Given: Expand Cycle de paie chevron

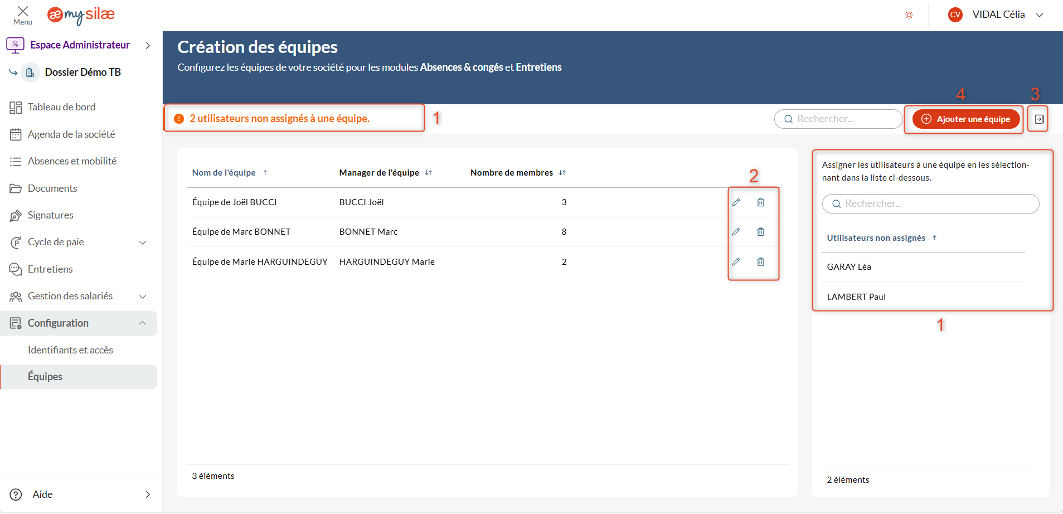Looking at the screenshot, I should [143, 243].
